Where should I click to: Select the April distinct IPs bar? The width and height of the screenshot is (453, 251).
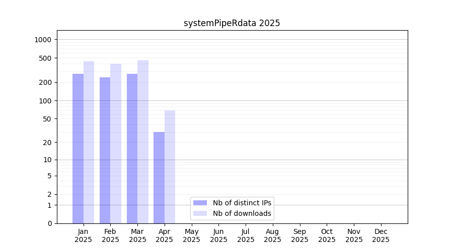tap(159, 177)
